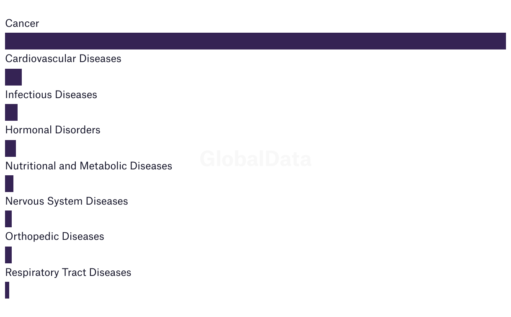The width and height of the screenshot is (511, 317).
Task: Click the Orthopedic Diseases label text
Action: [54, 236]
